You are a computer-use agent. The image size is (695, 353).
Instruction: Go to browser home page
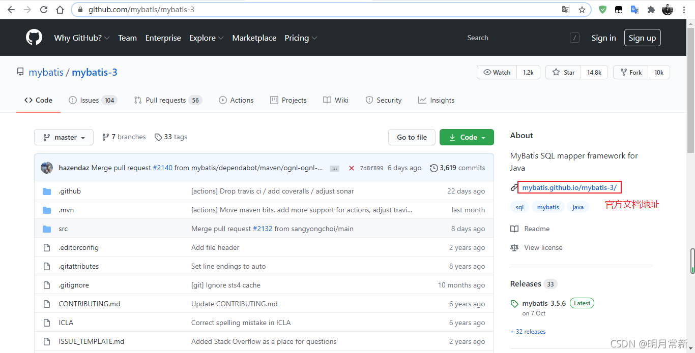pyautogui.click(x=60, y=10)
